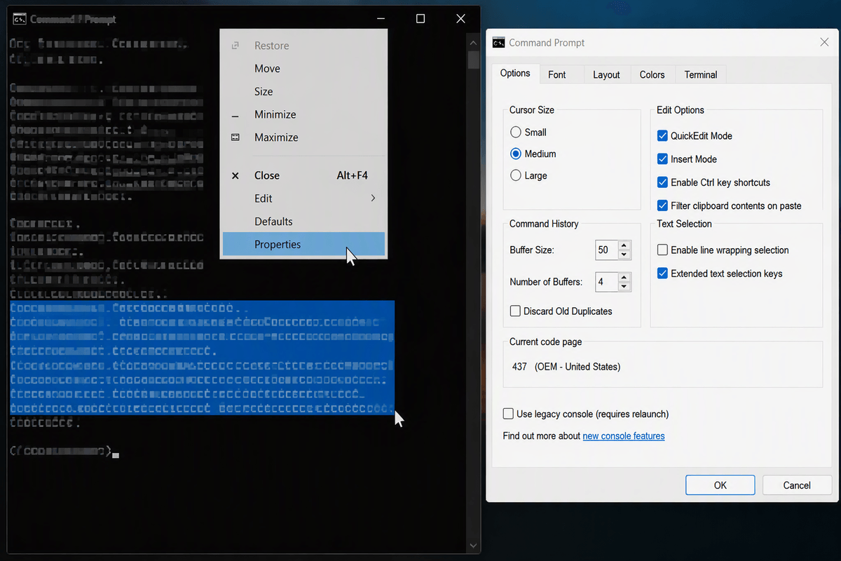Choose Restore in the context menu
This screenshot has width=841, height=561.
click(x=303, y=46)
